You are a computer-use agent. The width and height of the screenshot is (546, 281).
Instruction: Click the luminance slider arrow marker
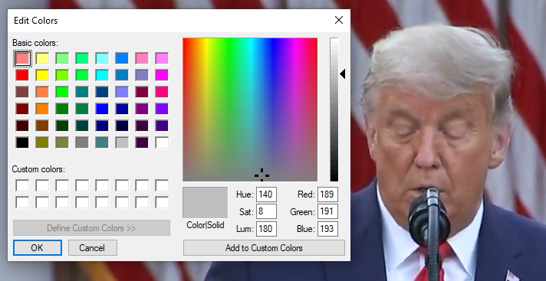click(343, 74)
